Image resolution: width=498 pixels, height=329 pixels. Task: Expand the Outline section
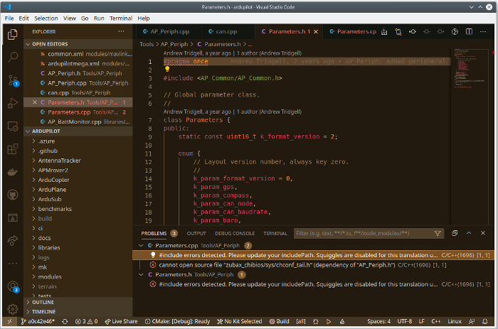pos(79,302)
